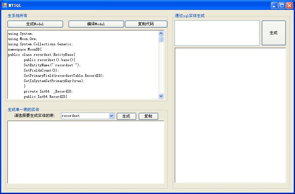The width and height of the screenshot is (295, 194).
Task: Click the 编译Model button
Action: click(x=96, y=24)
